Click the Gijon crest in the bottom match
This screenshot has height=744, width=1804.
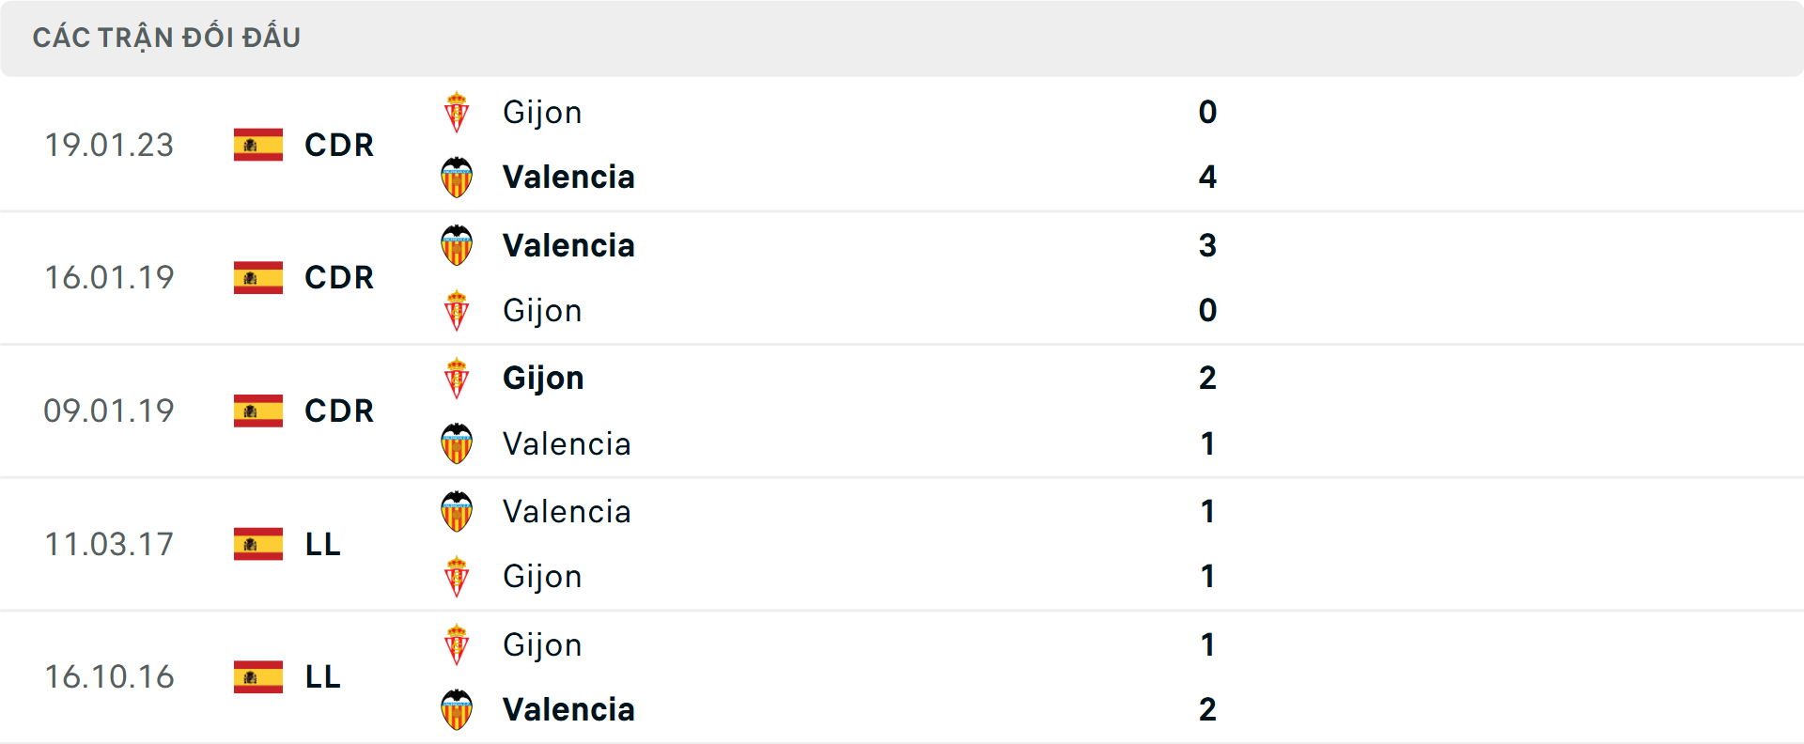[x=458, y=645]
